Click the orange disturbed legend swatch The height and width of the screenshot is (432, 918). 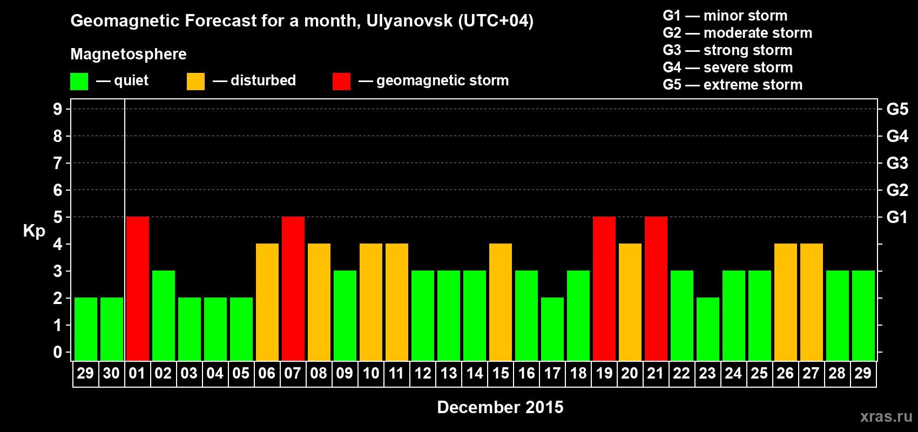tap(195, 82)
